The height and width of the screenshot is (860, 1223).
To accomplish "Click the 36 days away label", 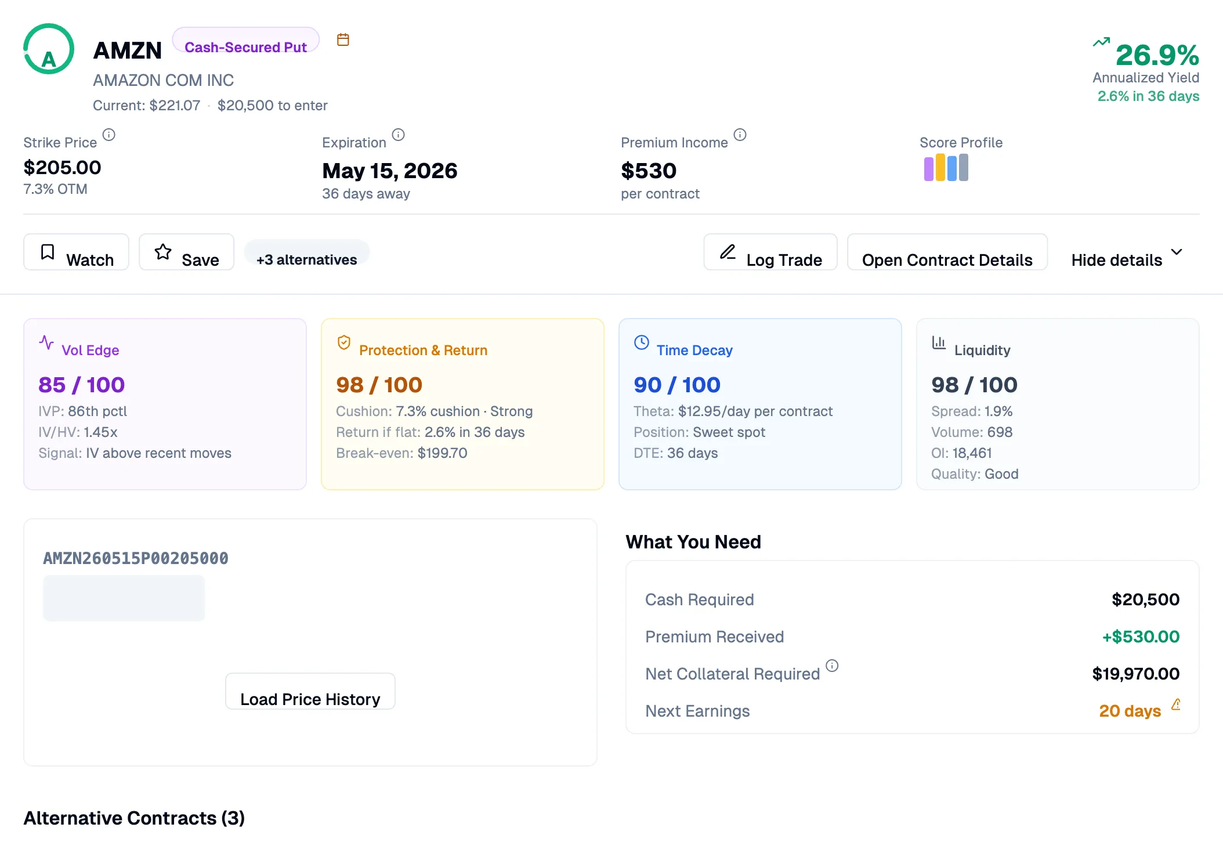I will (x=366, y=194).
